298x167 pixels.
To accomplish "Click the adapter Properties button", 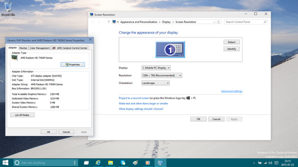I will [73, 65].
